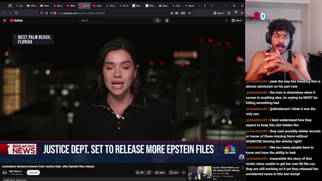This screenshot has width=322, height=181.
Task: Focus the YouTube Search input field
Action: coord(116,20)
